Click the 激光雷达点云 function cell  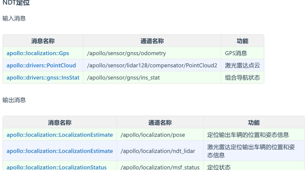(242, 65)
